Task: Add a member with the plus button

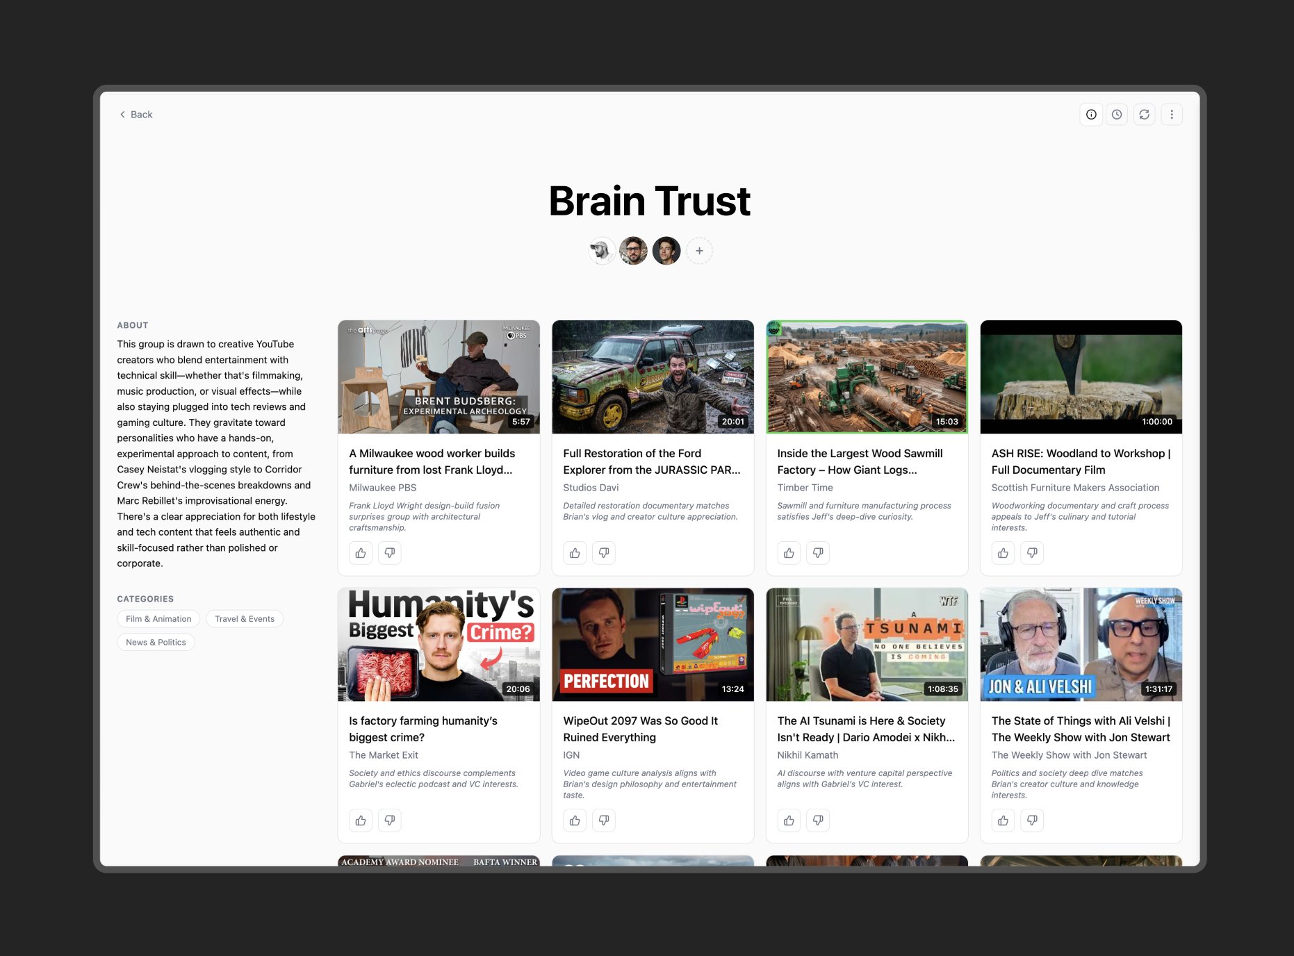Action: 699,251
